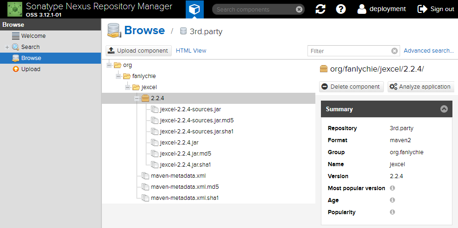Click the Repository value 3rd.party
The image size is (458, 228).
coord(402,128)
